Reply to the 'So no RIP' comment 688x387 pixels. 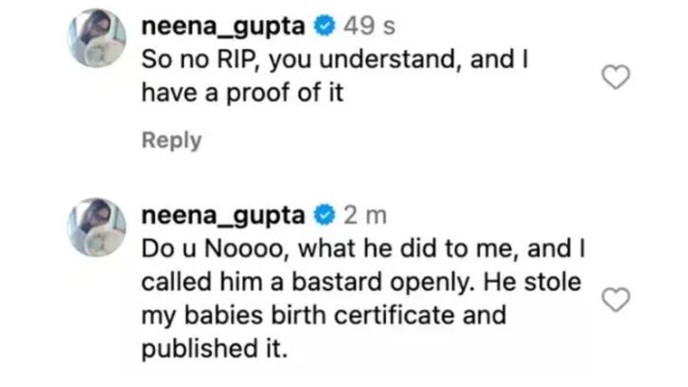click(x=171, y=140)
